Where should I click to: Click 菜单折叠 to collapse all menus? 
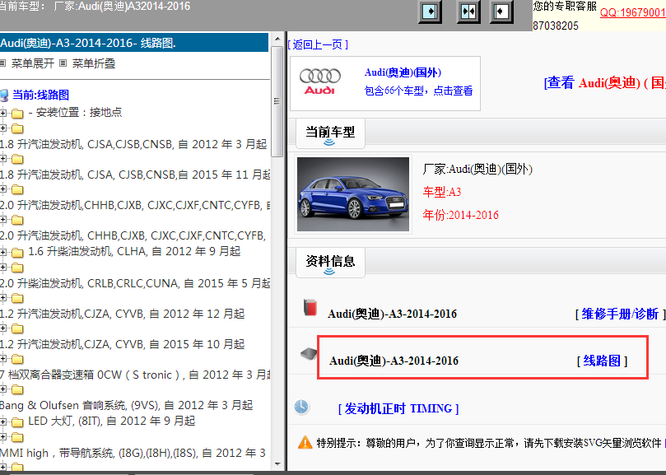pos(94,63)
